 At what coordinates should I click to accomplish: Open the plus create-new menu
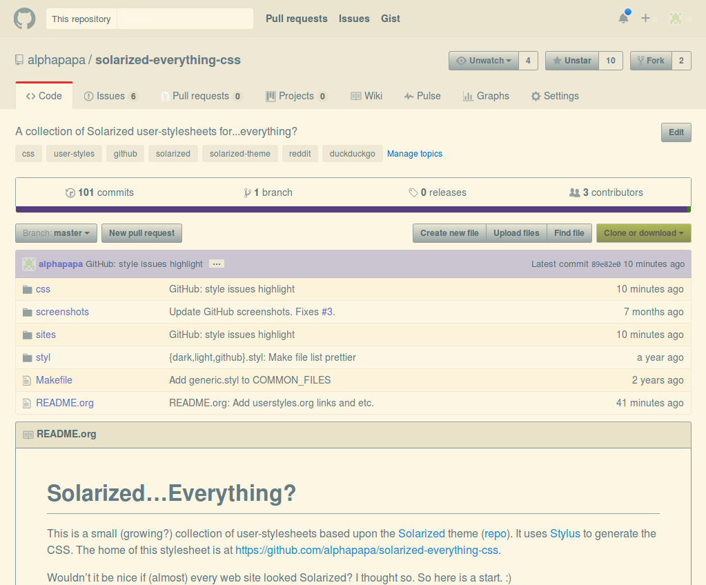(x=646, y=18)
